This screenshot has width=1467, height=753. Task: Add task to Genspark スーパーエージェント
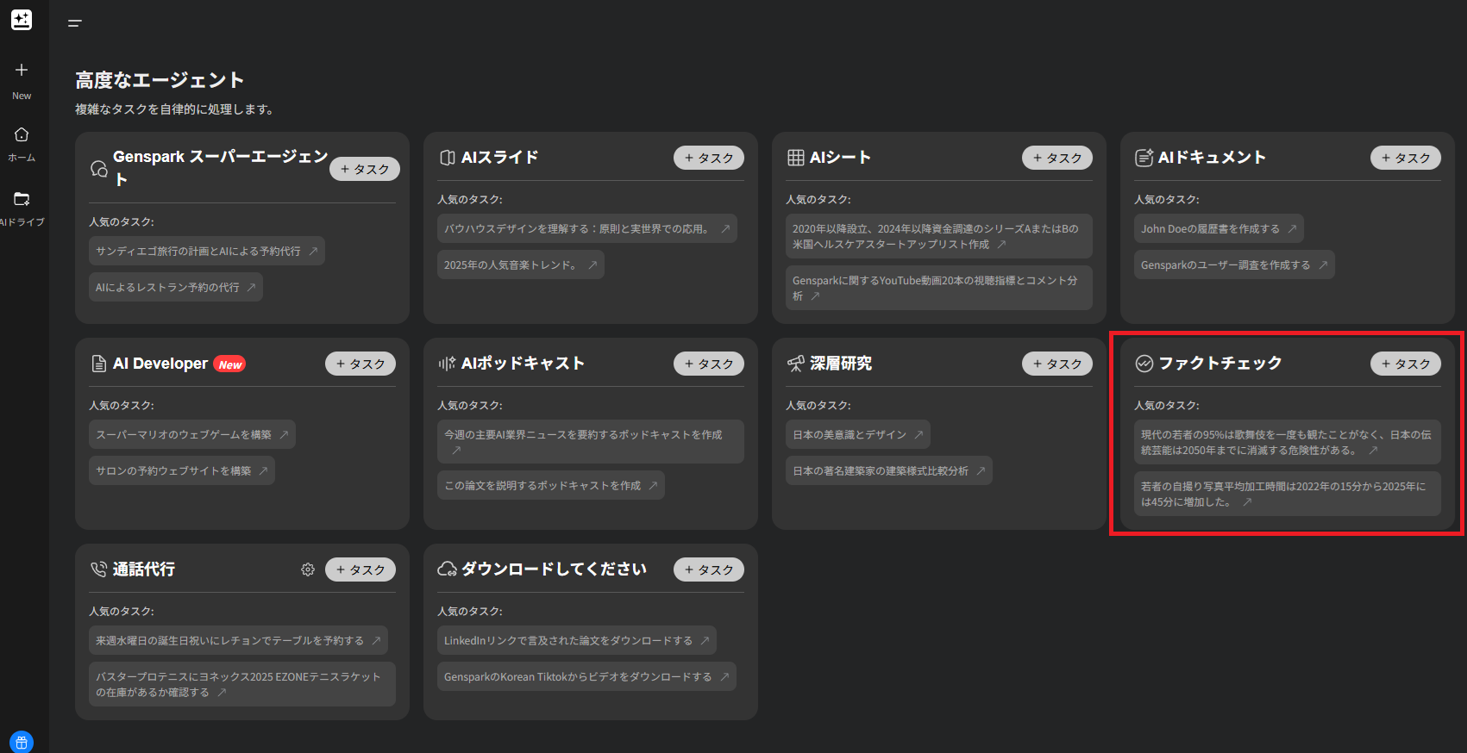[365, 169]
